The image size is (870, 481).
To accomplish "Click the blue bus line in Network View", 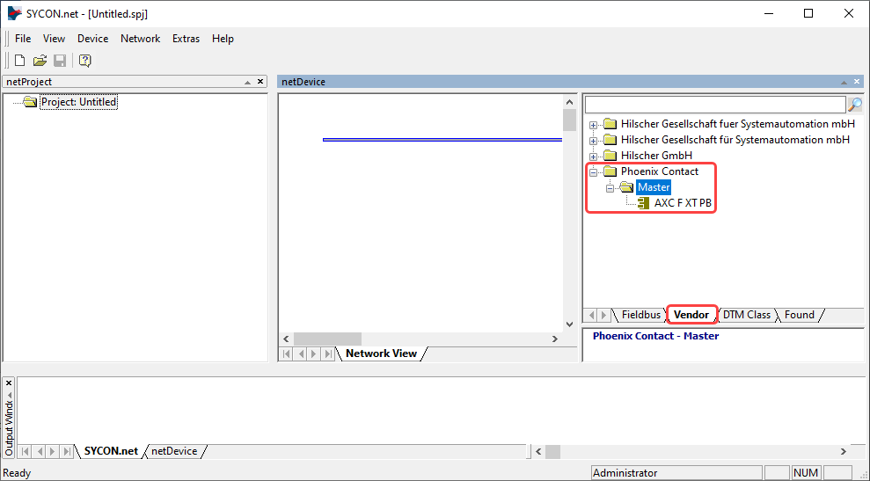I will pyautogui.click(x=442, y=140).
